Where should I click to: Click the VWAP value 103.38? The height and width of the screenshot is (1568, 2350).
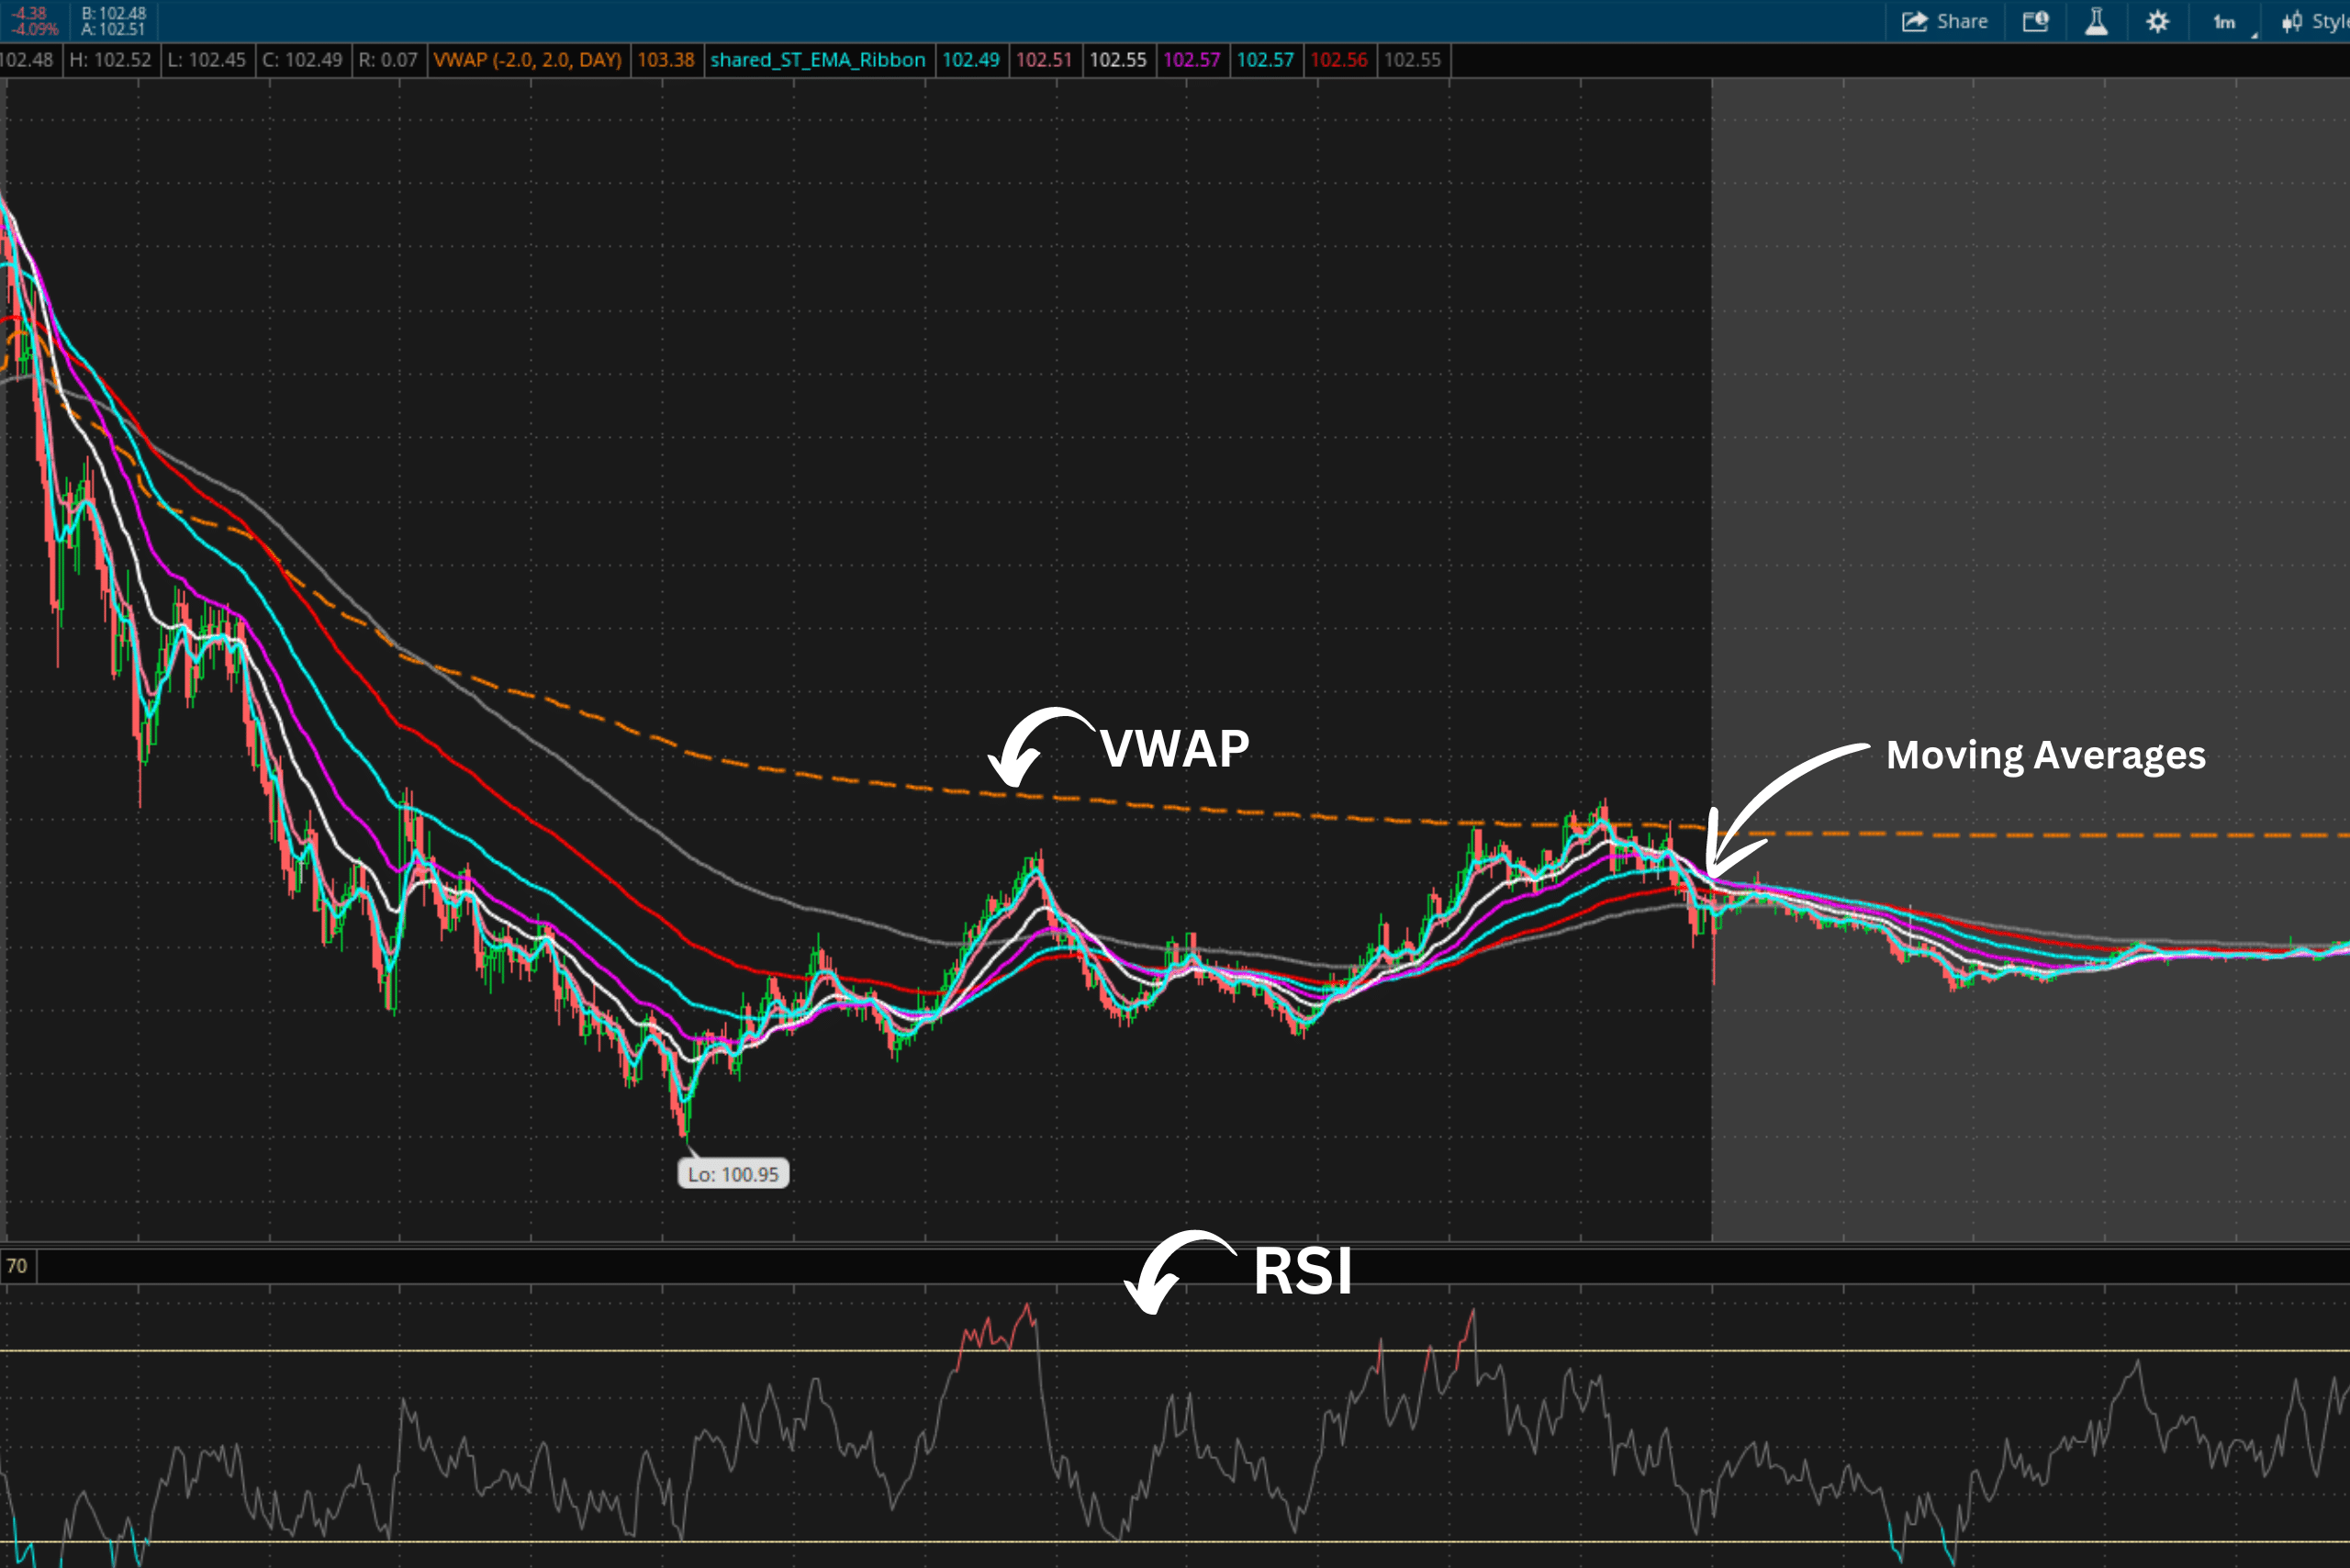pyautogui.click(x=666, y=60)
